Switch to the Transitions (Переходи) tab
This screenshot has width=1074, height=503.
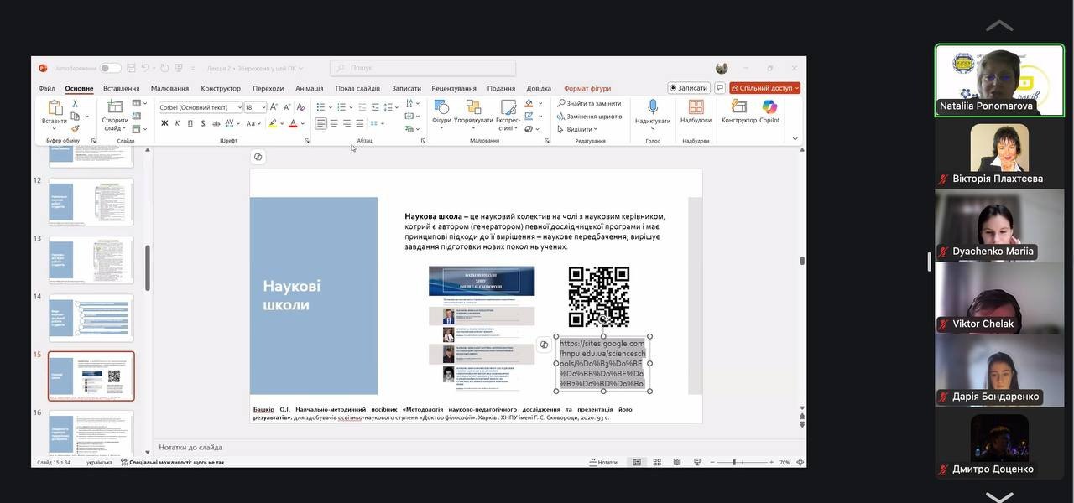pos(268,88)
